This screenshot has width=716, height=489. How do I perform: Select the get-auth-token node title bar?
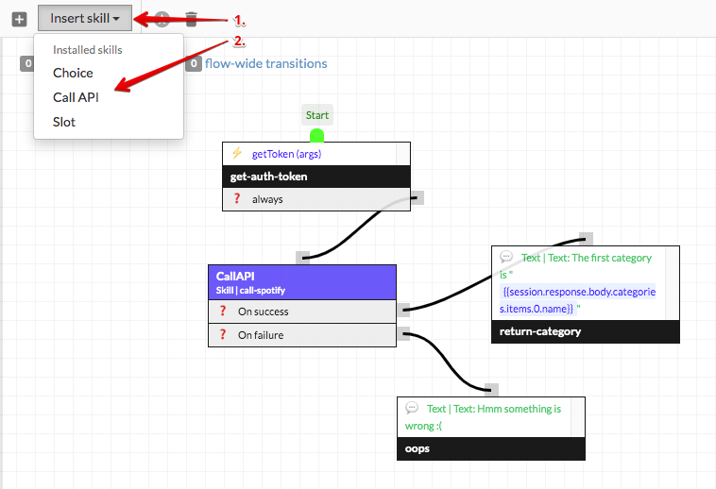(x=316, y=177)
